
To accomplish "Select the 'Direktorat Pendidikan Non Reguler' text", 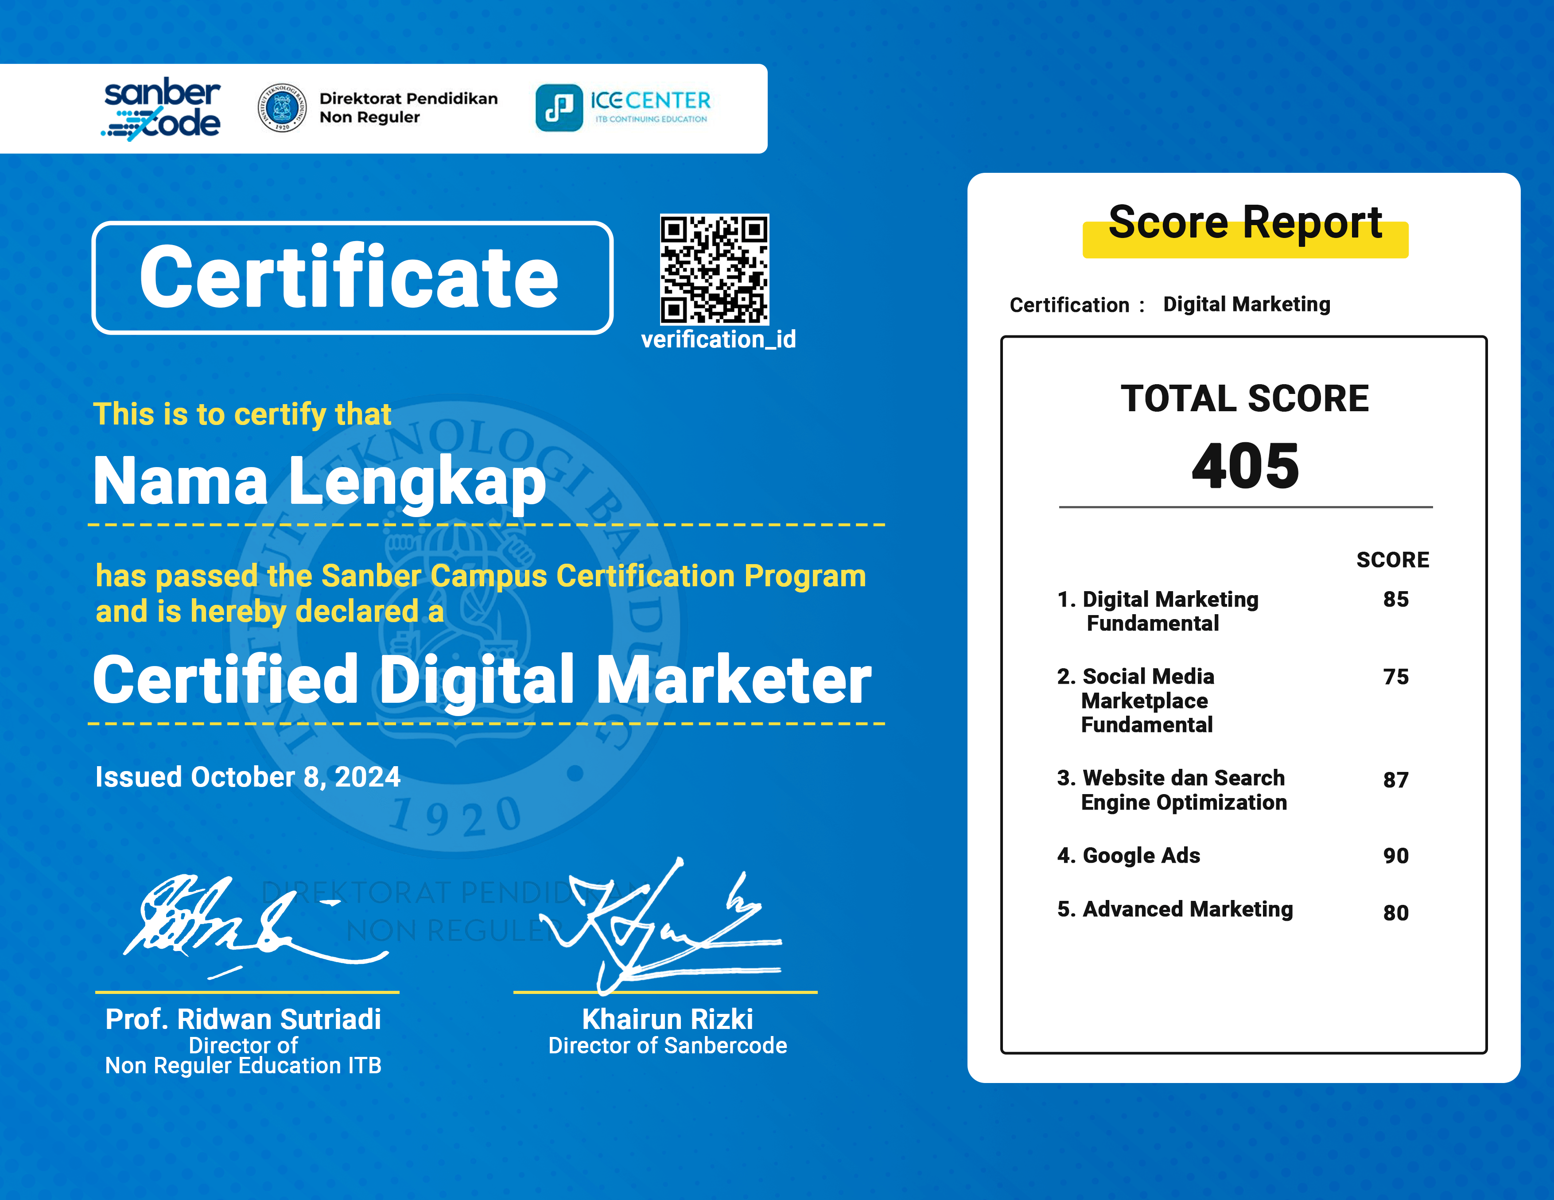I will coord(408,108).
